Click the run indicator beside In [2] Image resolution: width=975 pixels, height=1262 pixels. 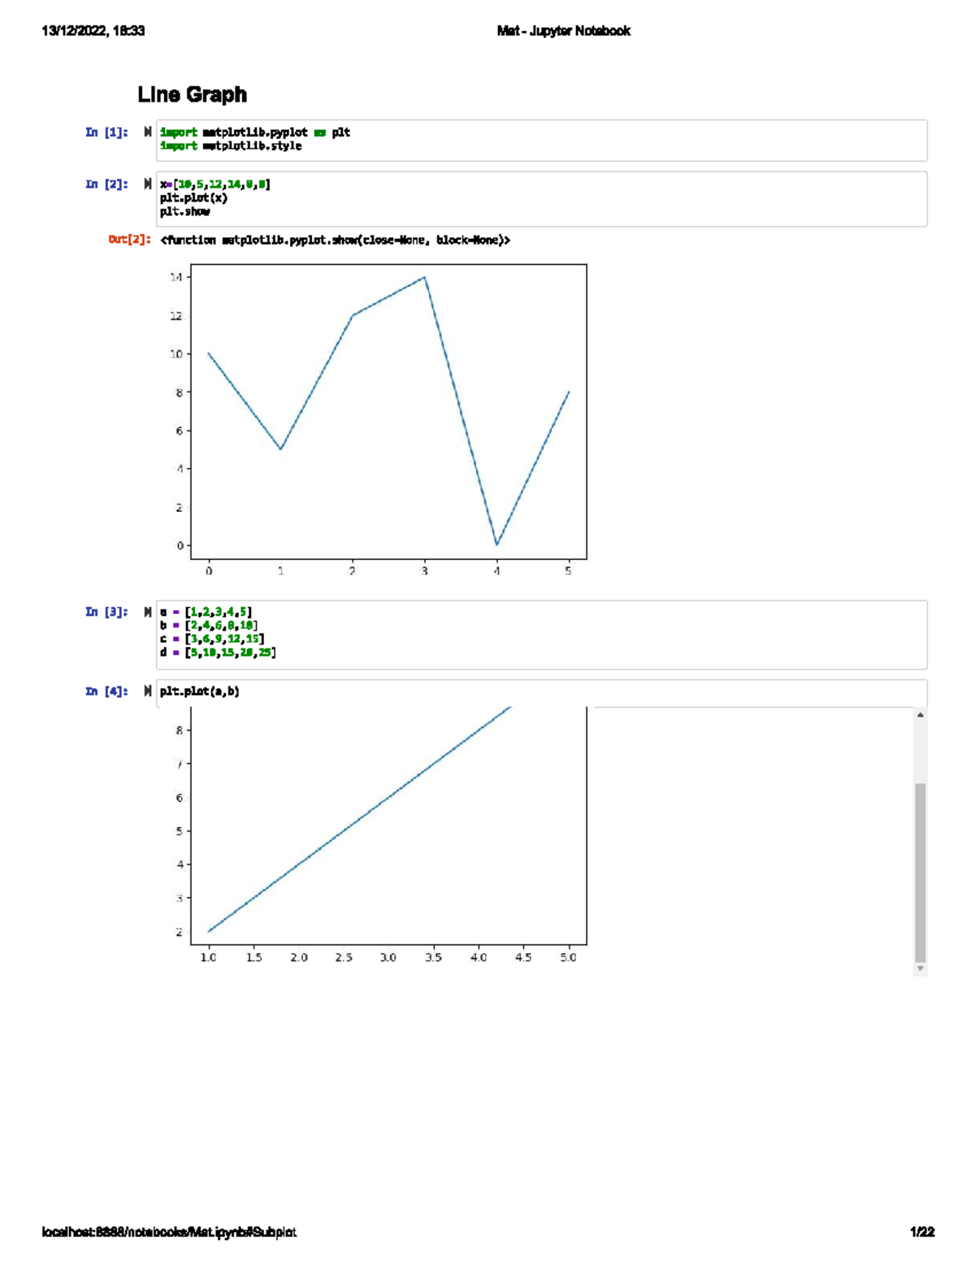(x=146, y=184)
